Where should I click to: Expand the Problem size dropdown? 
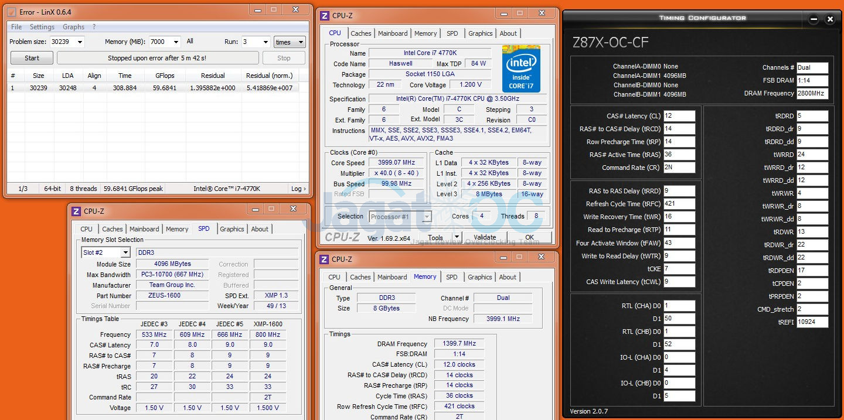click(x=80, y=42)
